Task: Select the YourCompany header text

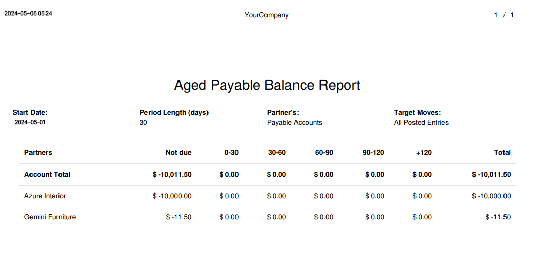Action: (266, 15)
